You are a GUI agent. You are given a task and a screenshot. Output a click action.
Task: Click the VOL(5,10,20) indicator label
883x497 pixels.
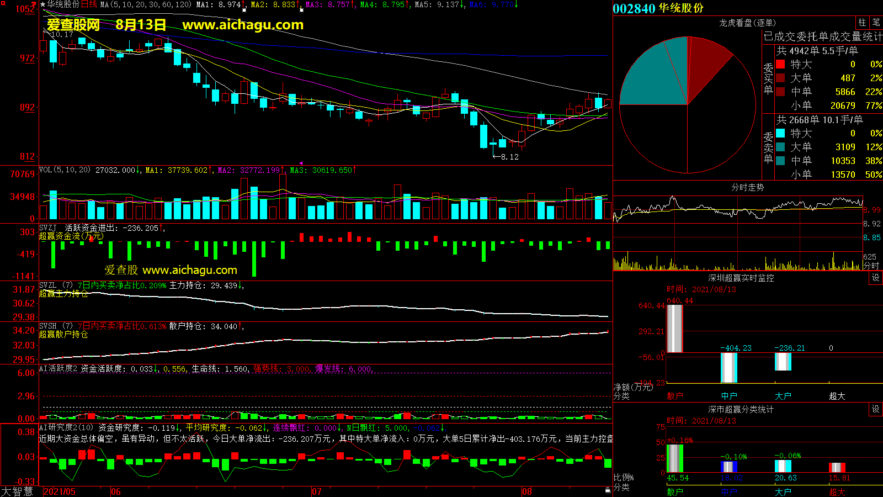pos(65,170)
